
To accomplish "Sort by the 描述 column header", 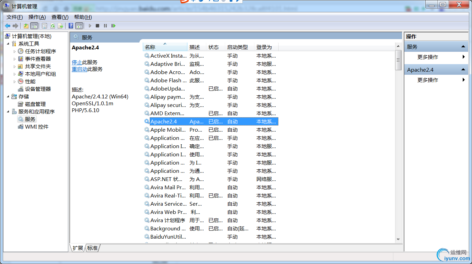I will [x=197, y=47].
